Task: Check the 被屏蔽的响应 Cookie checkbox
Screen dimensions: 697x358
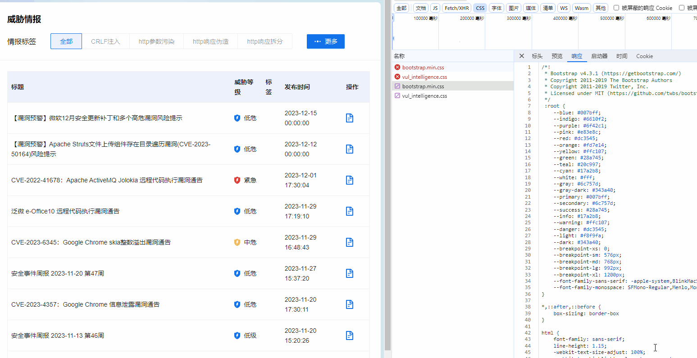Action: tap(616, 8)
